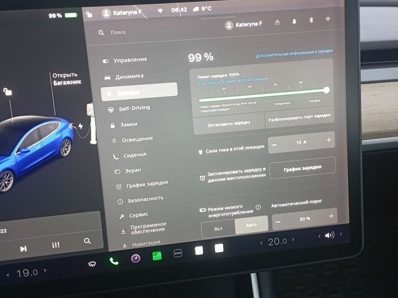Tap the charge limit slider handle
Screen dimensions: 398x298
pos(326,89)
